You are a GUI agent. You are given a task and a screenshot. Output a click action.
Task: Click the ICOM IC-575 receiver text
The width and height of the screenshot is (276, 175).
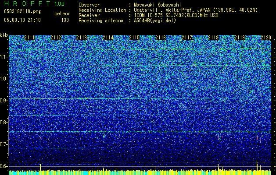point(176,15)
